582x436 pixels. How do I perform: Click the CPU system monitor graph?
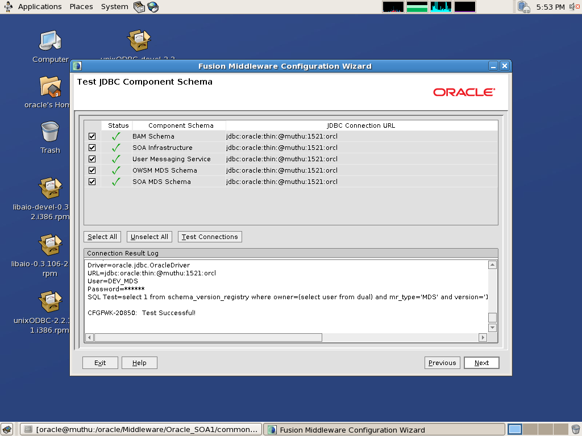pyautogui.click(x=393, y=7)
